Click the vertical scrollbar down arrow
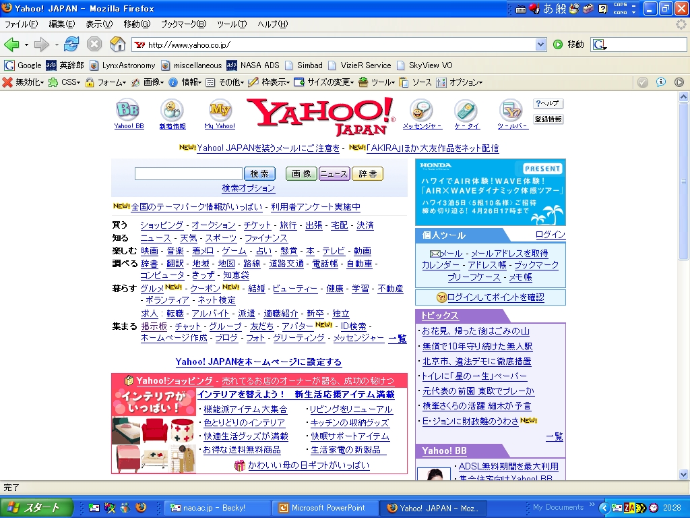This screenshot has width=690, height=518. click(x=683, y=475)
